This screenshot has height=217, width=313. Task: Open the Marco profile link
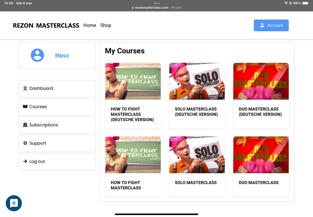point(62,55)
